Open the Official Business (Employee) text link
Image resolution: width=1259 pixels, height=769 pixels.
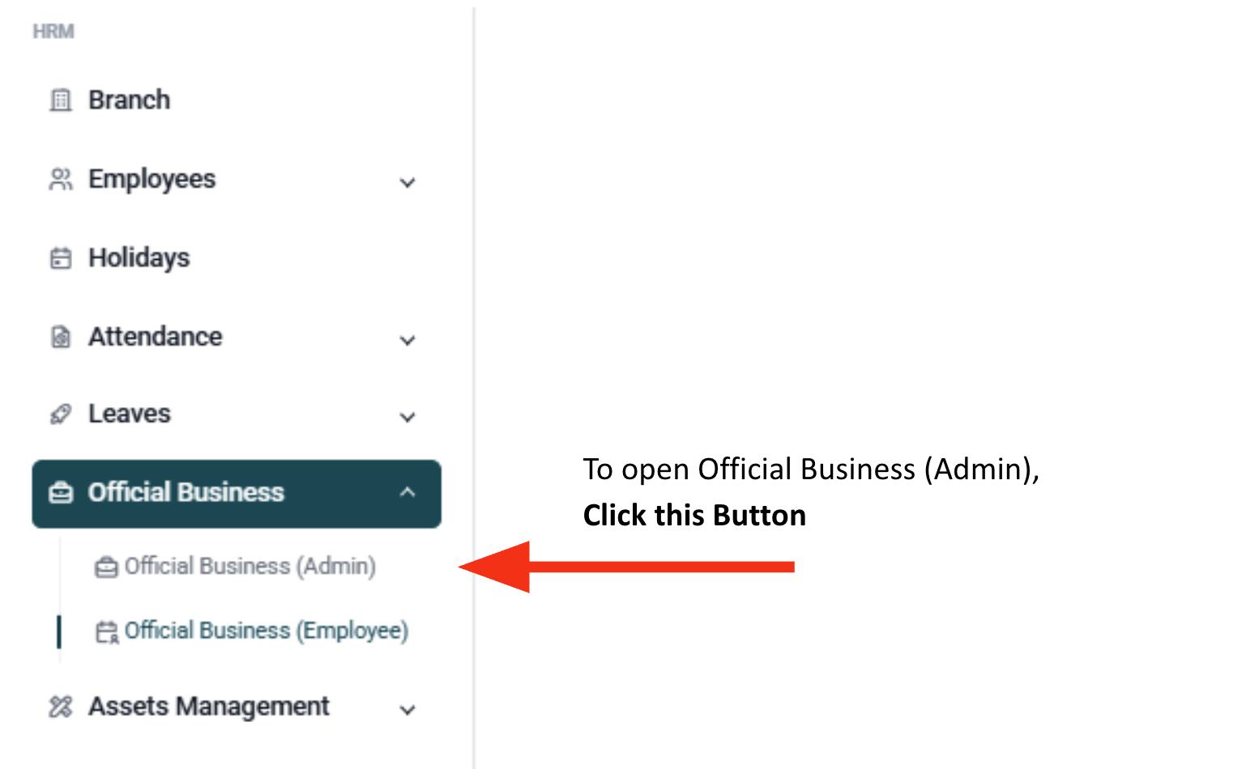tap(267, 631)
